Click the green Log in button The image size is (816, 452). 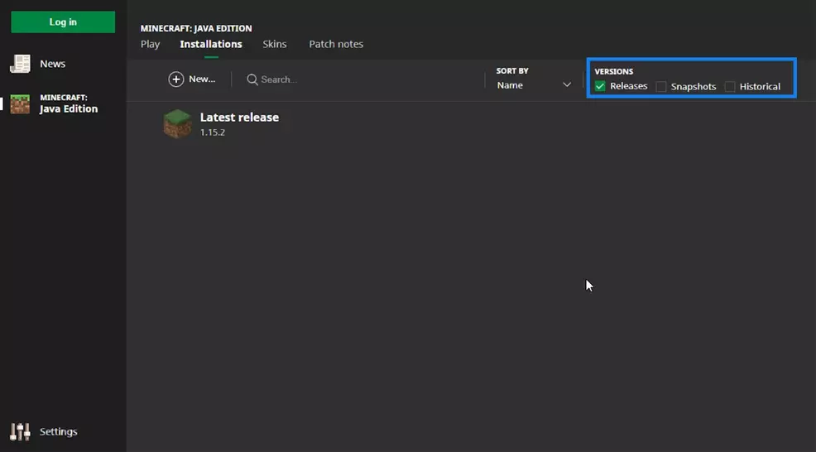coord(63,22)
